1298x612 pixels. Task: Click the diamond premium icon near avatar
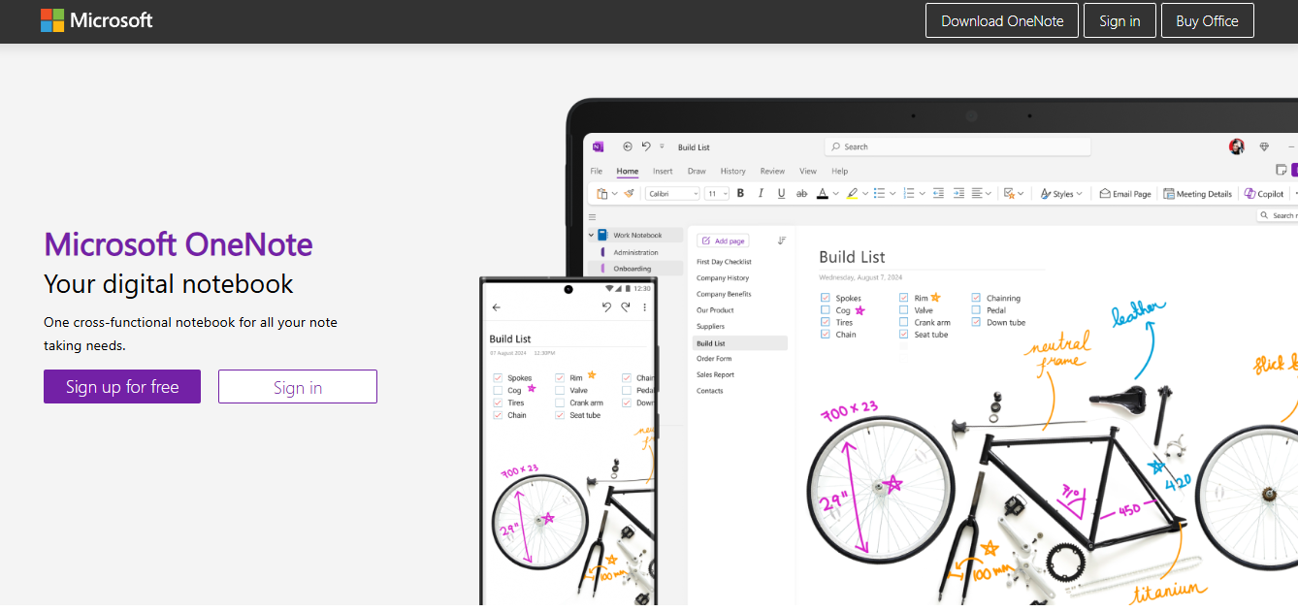[x=1264, y=146]
